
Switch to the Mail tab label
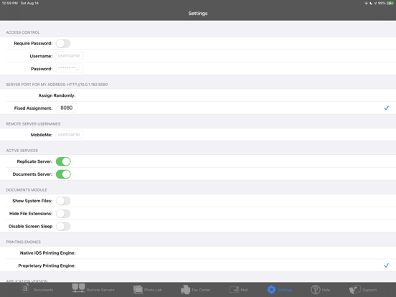point(244,290)
